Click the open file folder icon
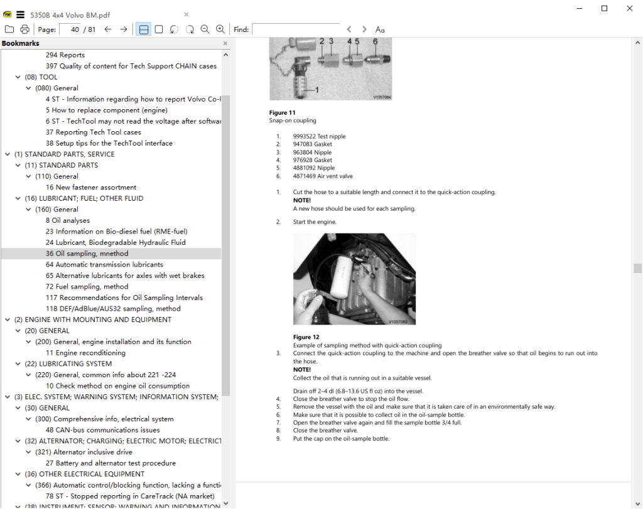The width and height of the screenshot is (643, 509). coord(9,29)
